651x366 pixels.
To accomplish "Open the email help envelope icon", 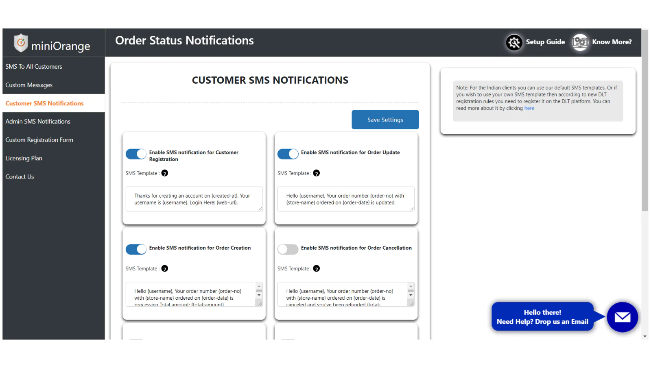I will point(622,317).
